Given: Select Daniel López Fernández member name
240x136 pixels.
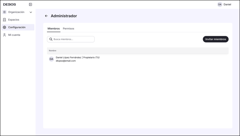Looking at the screenshot, I should [x=68, y=57].
